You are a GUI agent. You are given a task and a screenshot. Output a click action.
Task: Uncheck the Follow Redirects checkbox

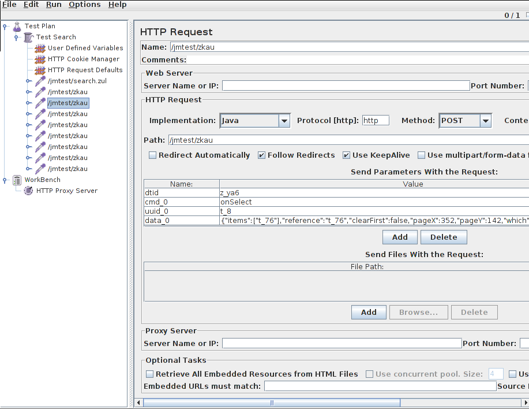(261, 155)
